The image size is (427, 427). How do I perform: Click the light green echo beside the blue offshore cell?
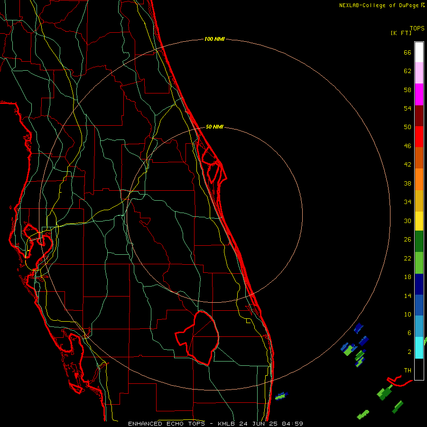[348, 351]
